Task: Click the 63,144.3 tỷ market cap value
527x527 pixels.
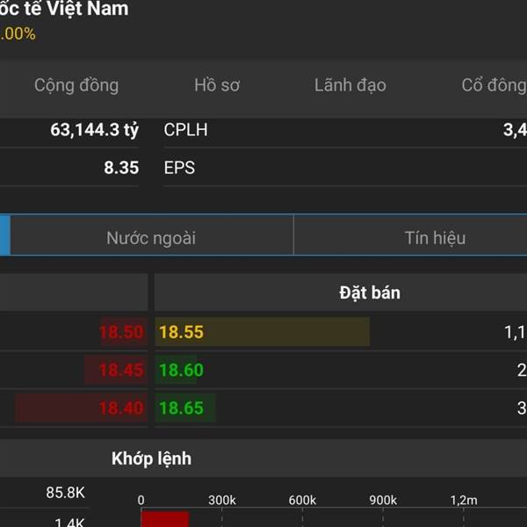Action: pyautogui.click(x=94, y=130)
